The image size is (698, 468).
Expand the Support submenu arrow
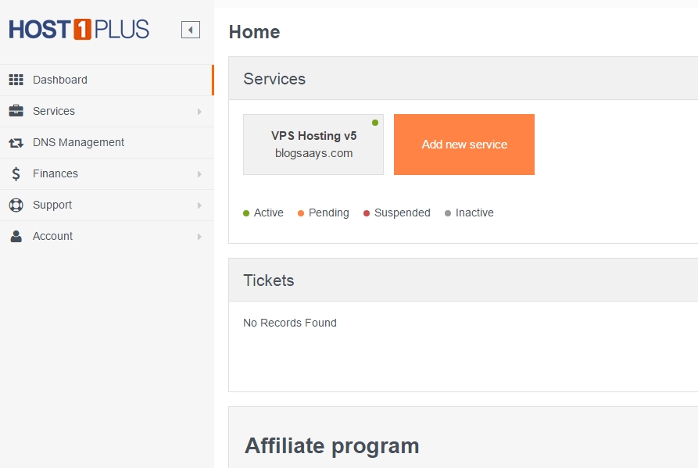199,205
